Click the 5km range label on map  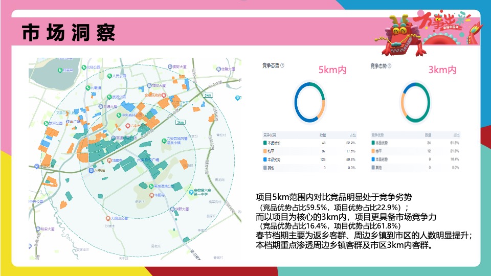click(x=208, y=95)
